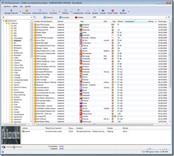Click Cerrar Todas toolbar icon

click(113, 10)
